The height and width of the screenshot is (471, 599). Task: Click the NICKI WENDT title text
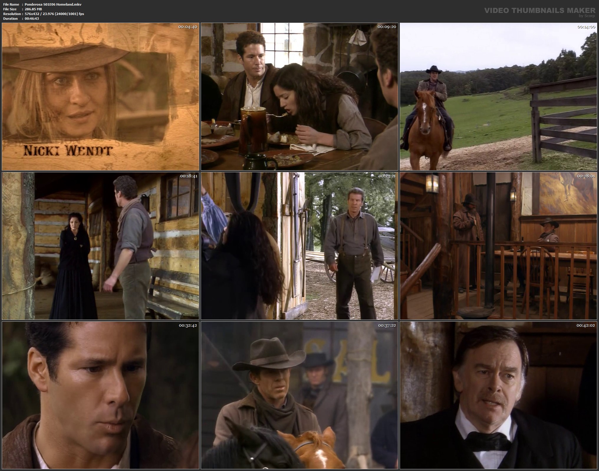tap(68, 151)
